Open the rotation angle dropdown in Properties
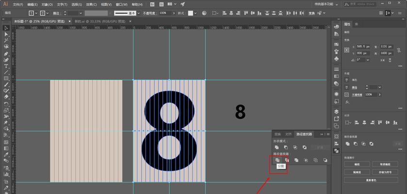Screen dimensions: 407x194 pos(368,60)
